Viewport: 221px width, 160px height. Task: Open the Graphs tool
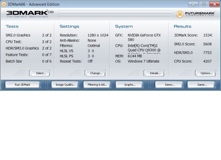130,85
